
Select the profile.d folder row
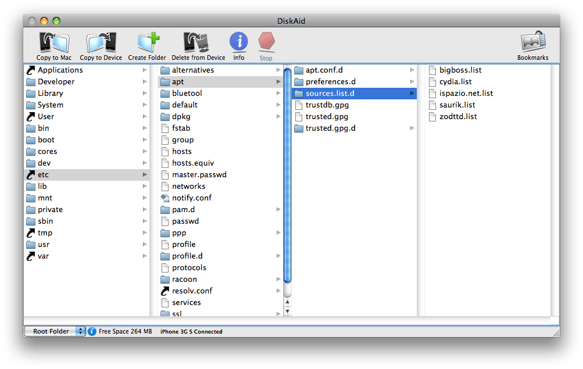221,256
